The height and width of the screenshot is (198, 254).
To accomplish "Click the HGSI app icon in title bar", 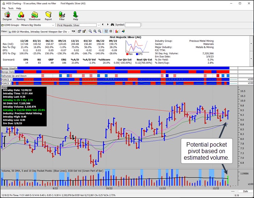I will (x=3, y=3).
